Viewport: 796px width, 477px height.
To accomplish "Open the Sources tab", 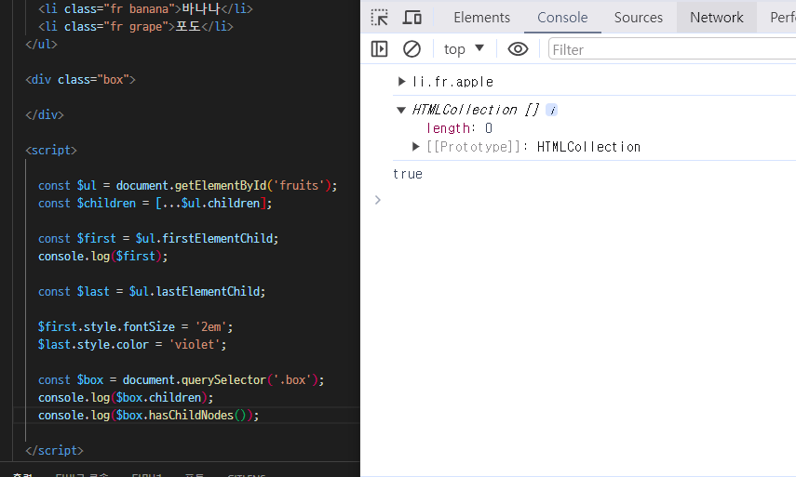I will click(x=638, y=18).
